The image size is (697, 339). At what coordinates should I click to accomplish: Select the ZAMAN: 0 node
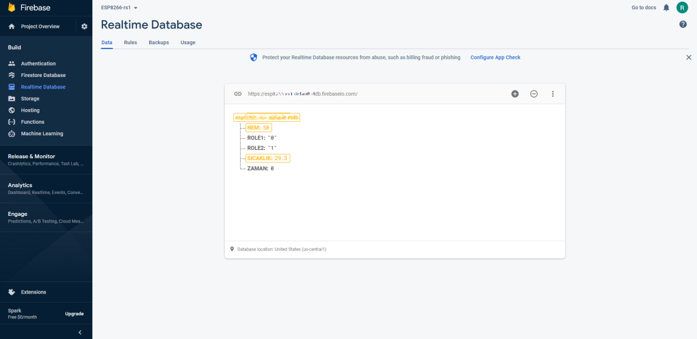click(x=261, y=169)
